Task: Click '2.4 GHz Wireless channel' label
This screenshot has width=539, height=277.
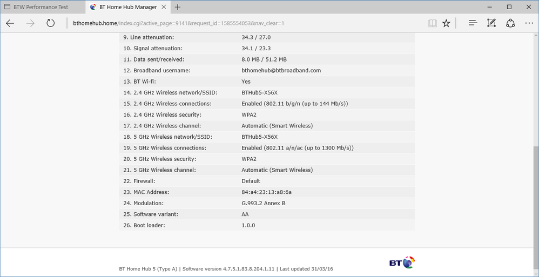Action: [x=162, y=126]
